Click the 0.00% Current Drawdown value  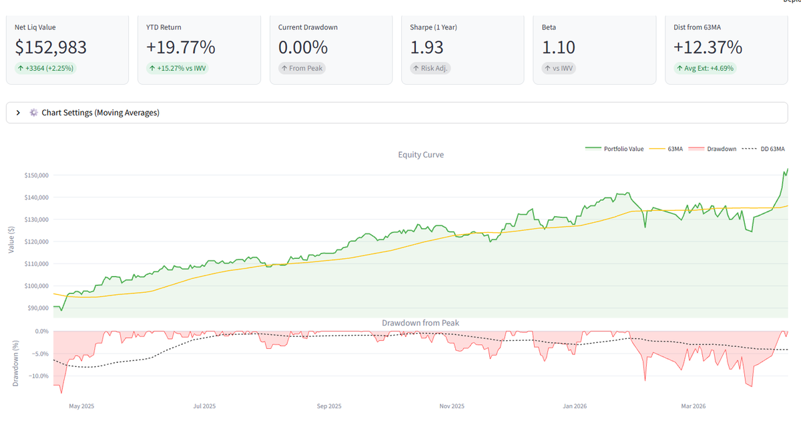(303, 47)
